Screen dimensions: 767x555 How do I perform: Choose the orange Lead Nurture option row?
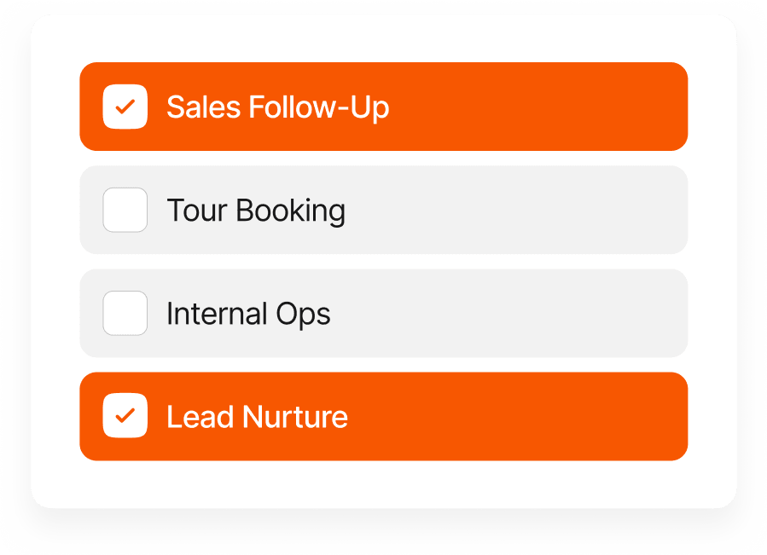512,416
